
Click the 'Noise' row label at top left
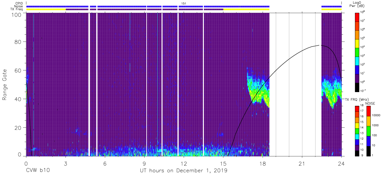tap(19, 6)
